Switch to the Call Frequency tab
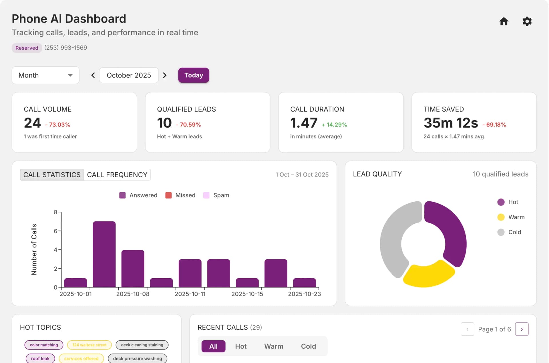 (x=117, y=174)
